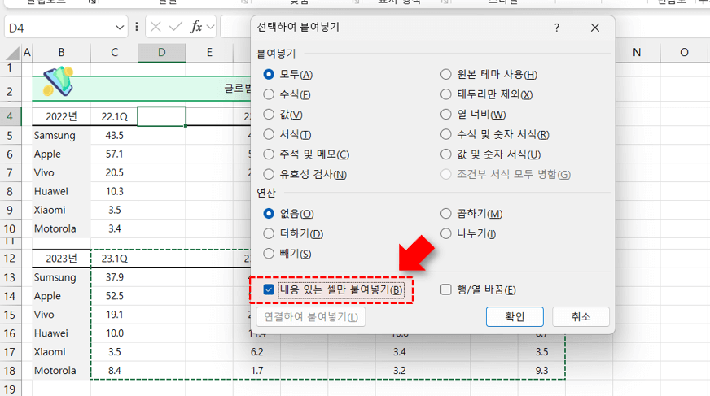Click the 2023년 cell

click(x=62, y=259)
